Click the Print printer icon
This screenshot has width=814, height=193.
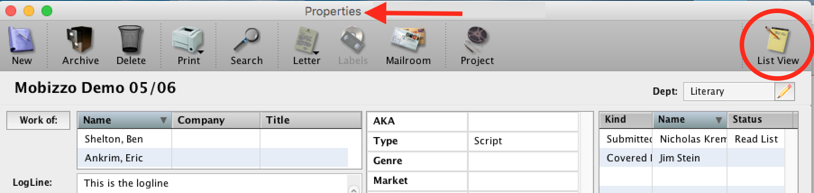pyautogui.click(x=188, y=39)
